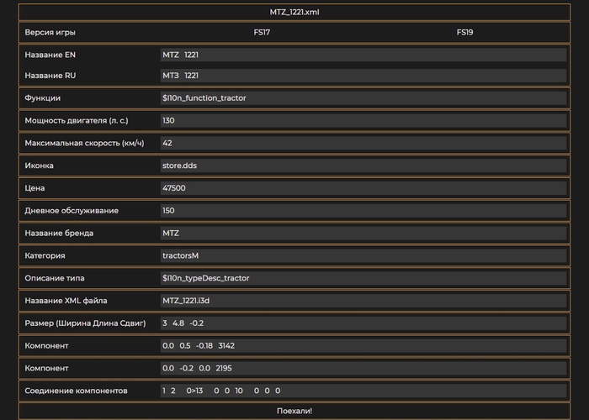This screenshot has height=420, width=589.
Task: Click the Размер (Ширина Длина Сдвиг) label
Action: pyautogui.click(x=85, y=323)
